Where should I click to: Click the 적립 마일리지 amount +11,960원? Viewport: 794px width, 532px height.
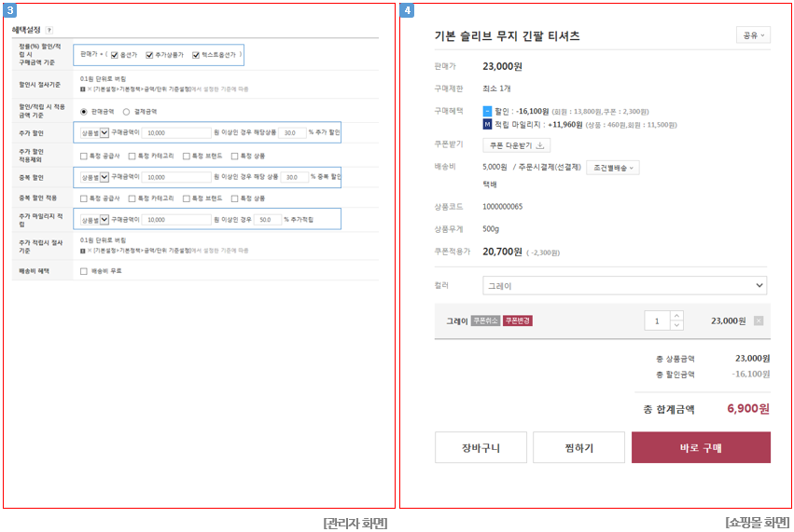565,125
